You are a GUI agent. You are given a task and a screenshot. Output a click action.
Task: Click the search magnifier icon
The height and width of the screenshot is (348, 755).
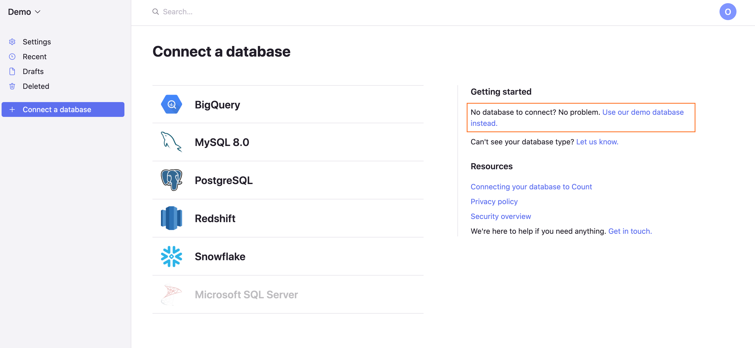coord(155,12)
